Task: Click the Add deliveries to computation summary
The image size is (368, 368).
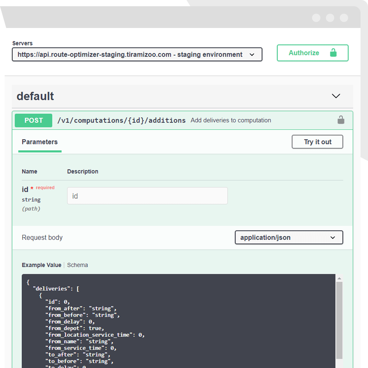Action: tap(231, 121)
